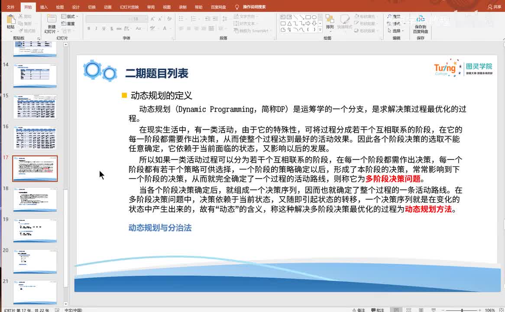Click the Share (共享) button
Screen dimensions: 505x312
(x=494, y=7)
